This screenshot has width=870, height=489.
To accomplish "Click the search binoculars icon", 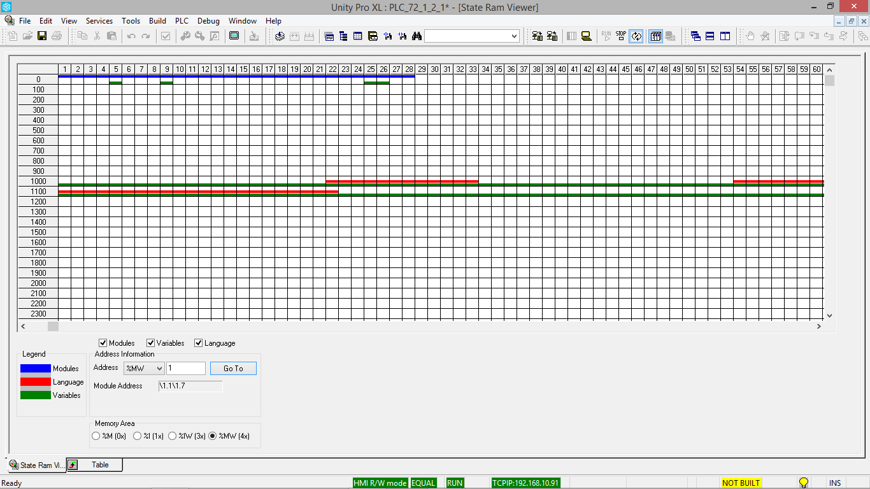I will click(415, 36).
